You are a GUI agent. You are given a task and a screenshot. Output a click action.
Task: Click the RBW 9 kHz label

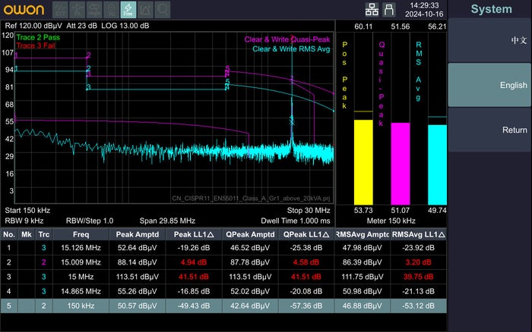[x=24, y=221]
